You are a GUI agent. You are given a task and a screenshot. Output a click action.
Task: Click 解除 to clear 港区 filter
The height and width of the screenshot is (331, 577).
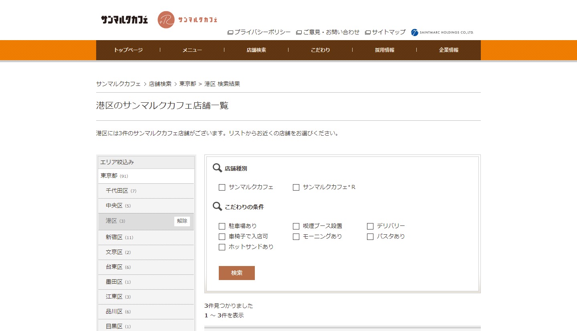[x=182, y=221]
